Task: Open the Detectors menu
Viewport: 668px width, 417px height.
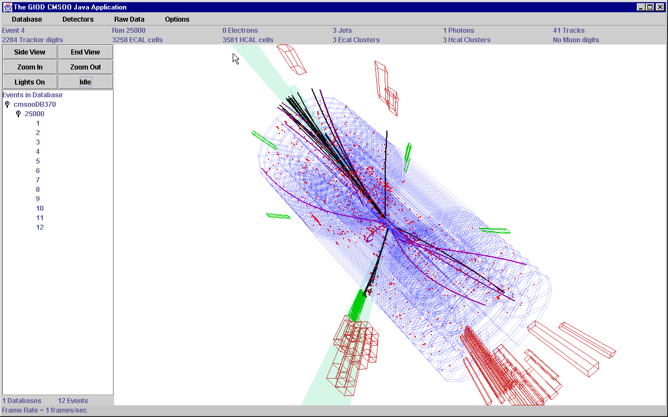Action: click(78, 19)
